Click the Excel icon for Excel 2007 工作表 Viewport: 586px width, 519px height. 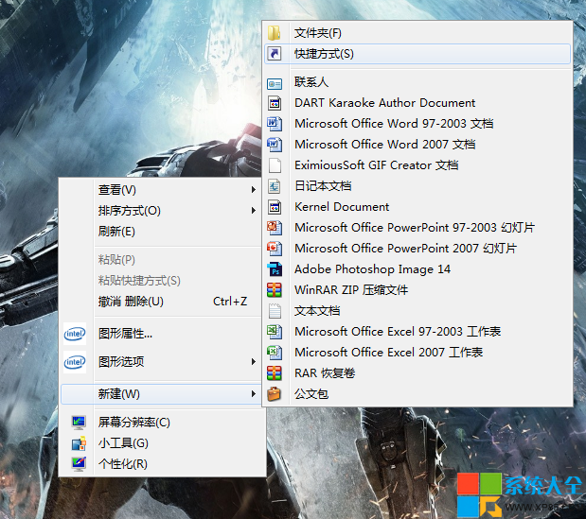[x=275, y=353]
